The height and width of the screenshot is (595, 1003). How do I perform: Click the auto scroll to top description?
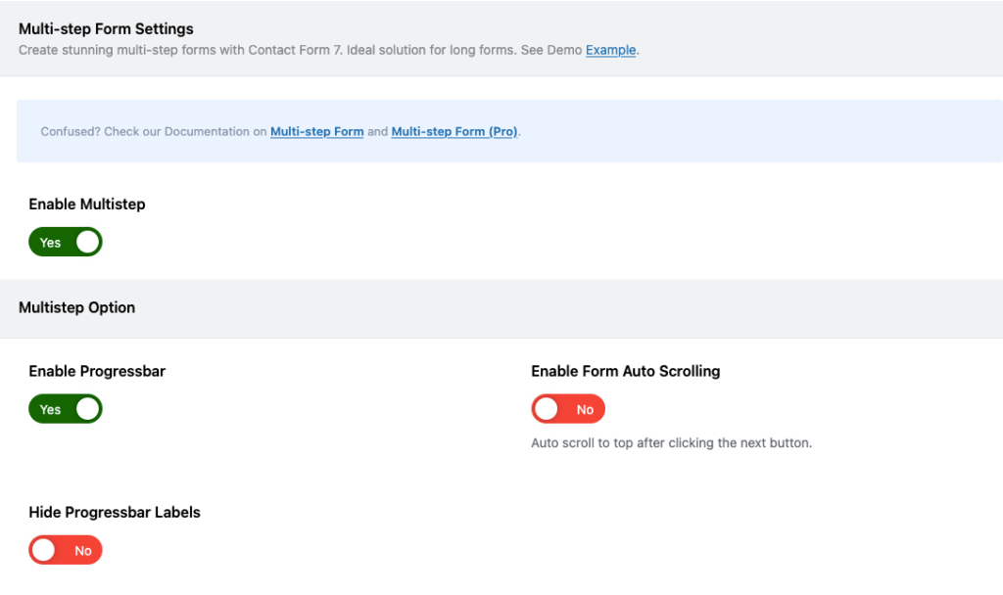point(671,442)
